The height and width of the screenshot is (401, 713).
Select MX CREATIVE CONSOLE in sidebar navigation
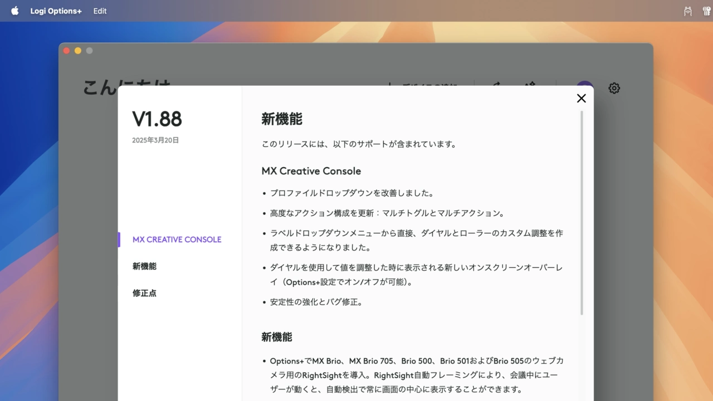click(x=177, y=239)
